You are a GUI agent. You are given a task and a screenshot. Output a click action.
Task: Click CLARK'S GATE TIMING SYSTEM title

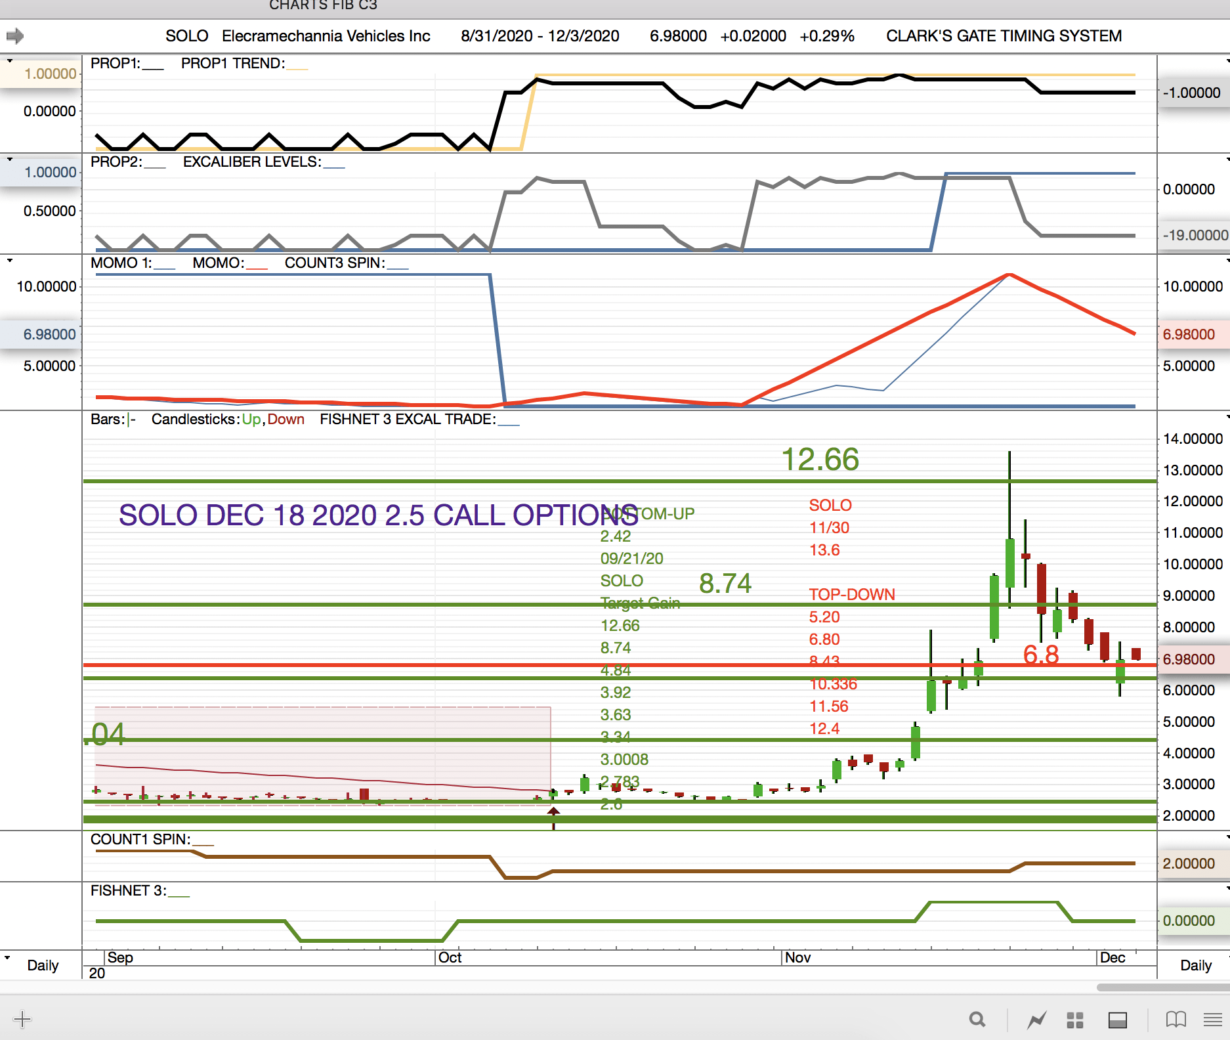point(1004,35)
